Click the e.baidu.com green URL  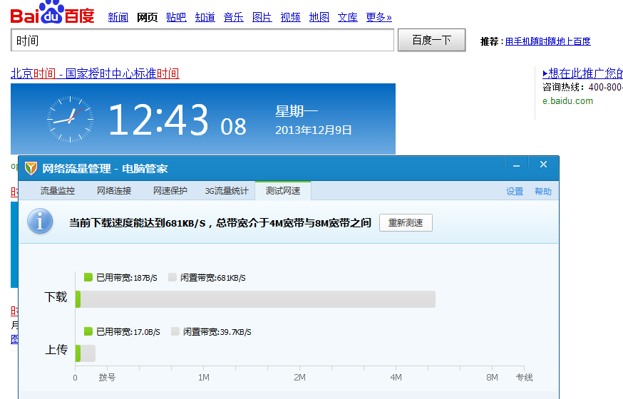click(568, 101)
